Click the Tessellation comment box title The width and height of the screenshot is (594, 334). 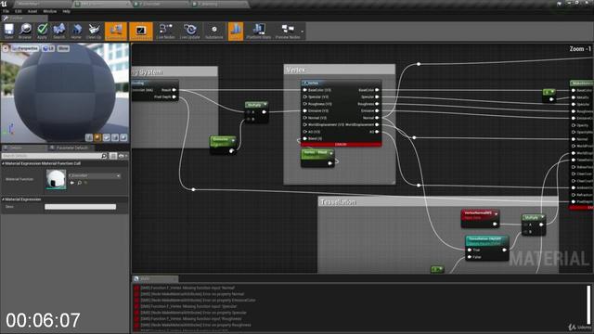(x=338, y=202)
